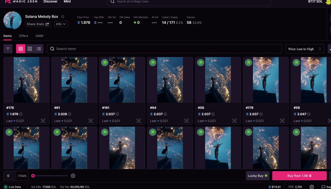Open quick view scan icon on #94
This screenshot has height=189, width=331.
pos(186,121)
